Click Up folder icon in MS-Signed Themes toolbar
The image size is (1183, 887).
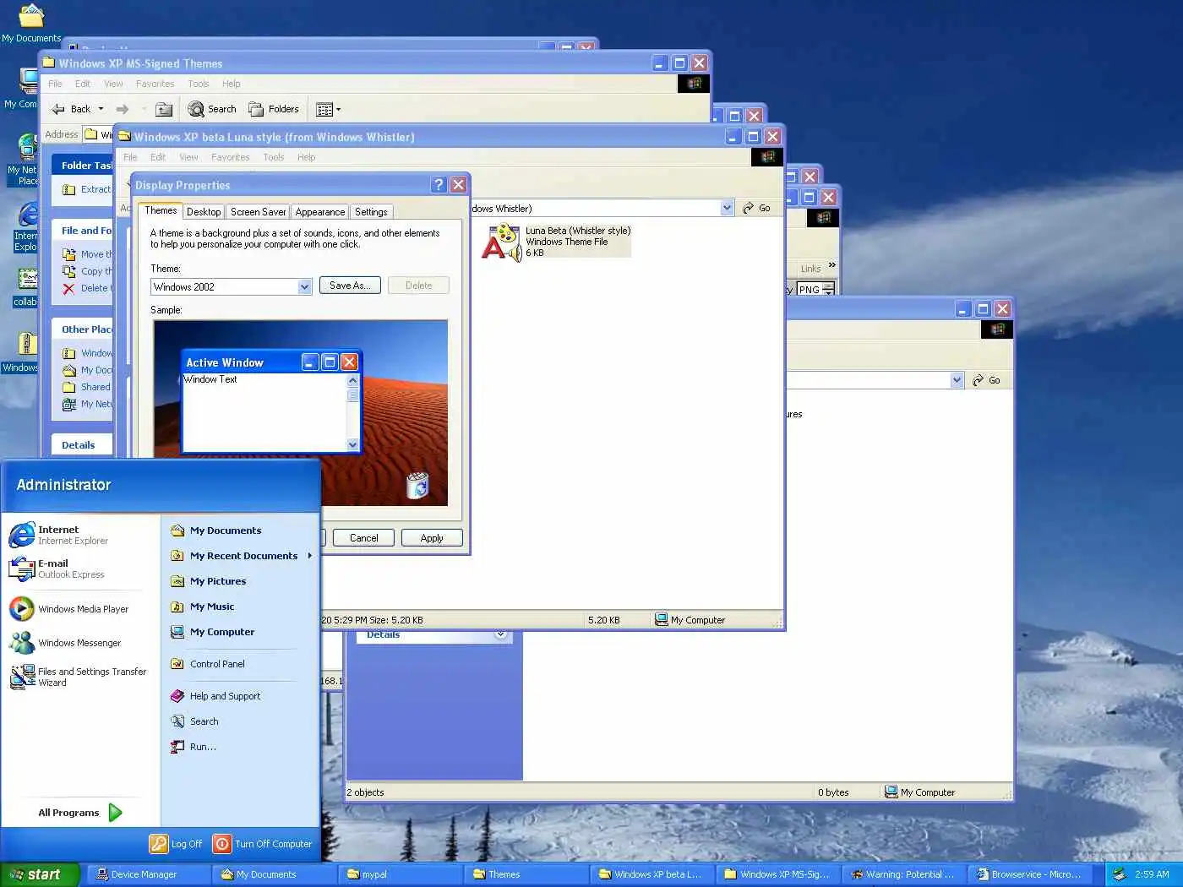[165, 109]
